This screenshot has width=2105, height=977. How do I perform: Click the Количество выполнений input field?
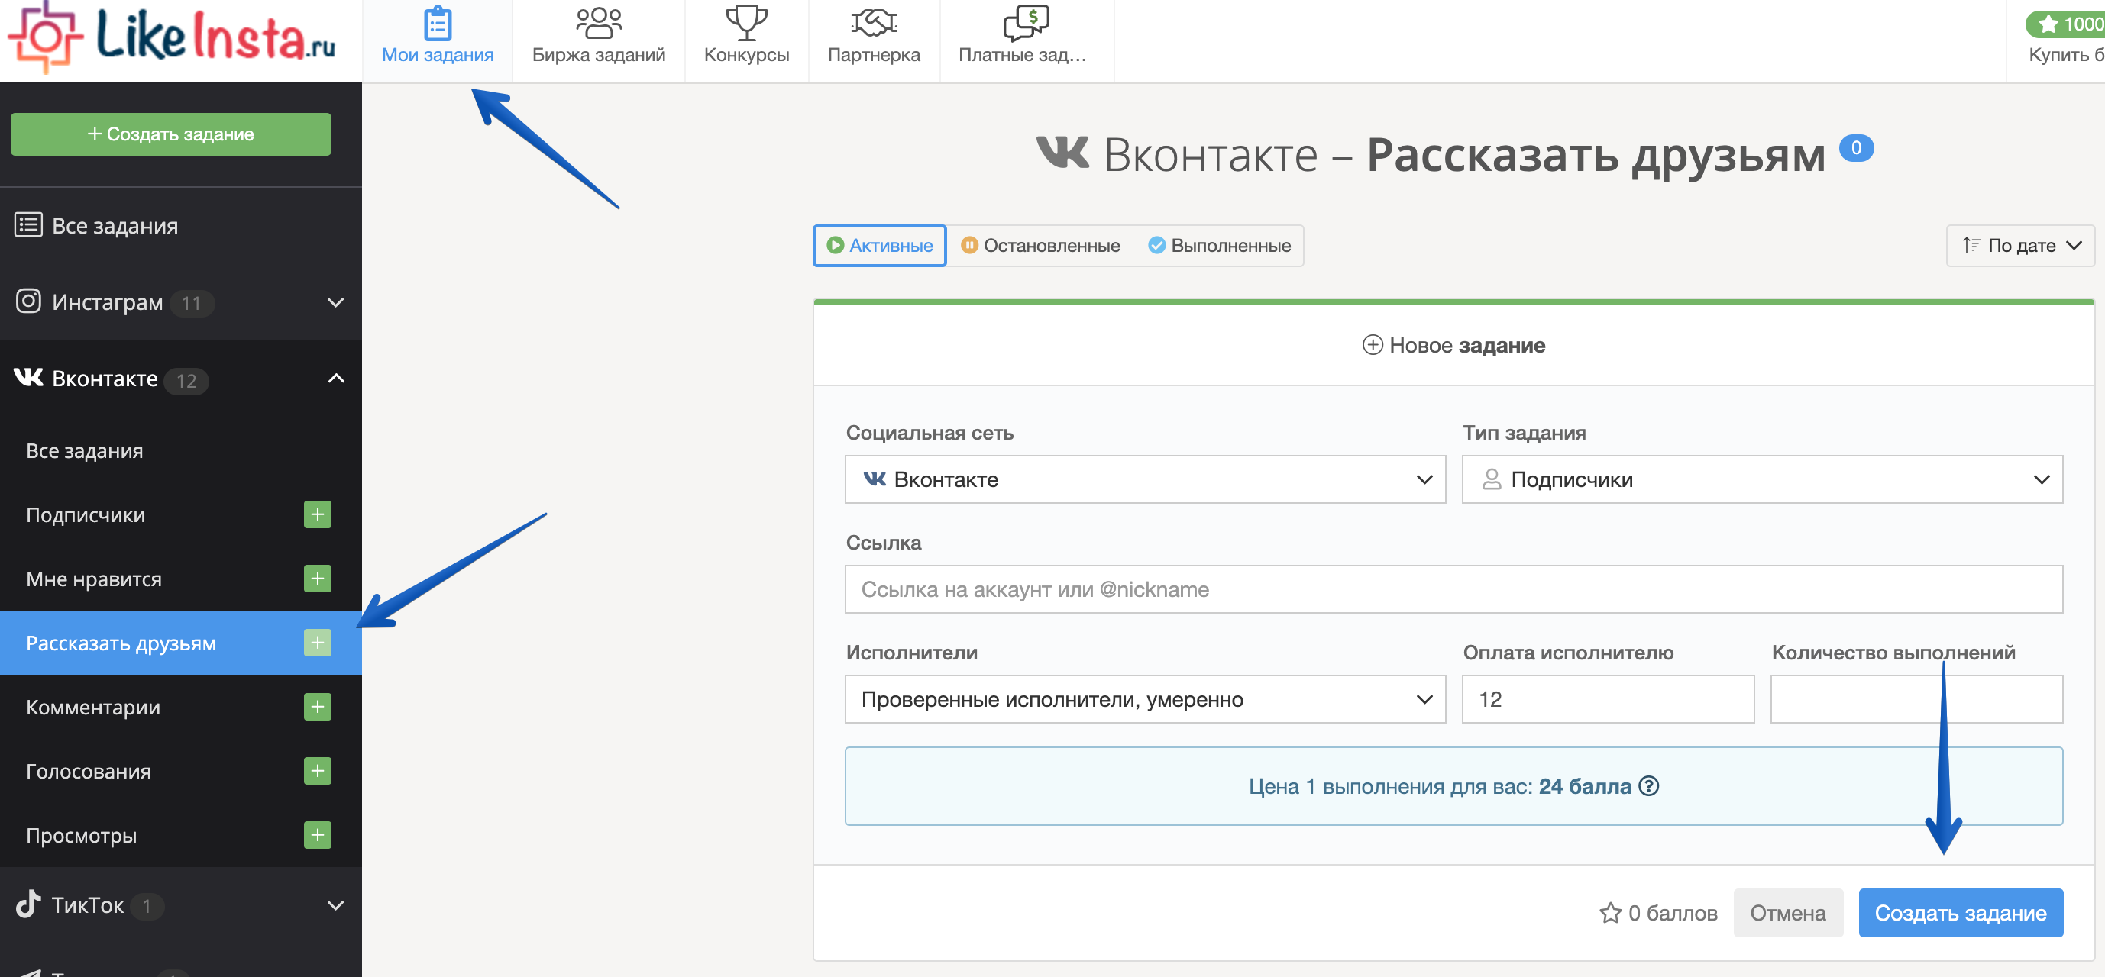pyautogui.click(x=1916, y=699)
